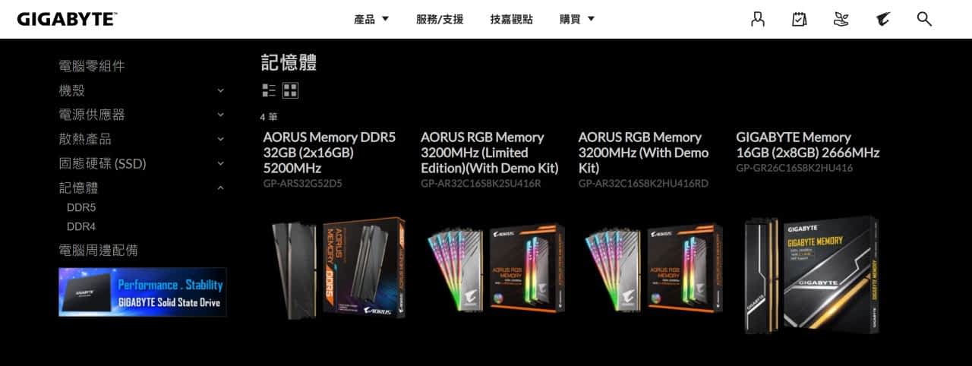Click the plant sustainability icon

tap(841, 19)
